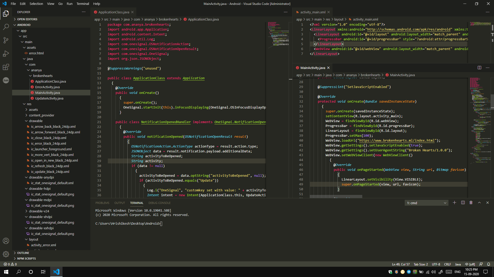
Task: Open the Run and Debug view
Action: click(x=6, y=54)
